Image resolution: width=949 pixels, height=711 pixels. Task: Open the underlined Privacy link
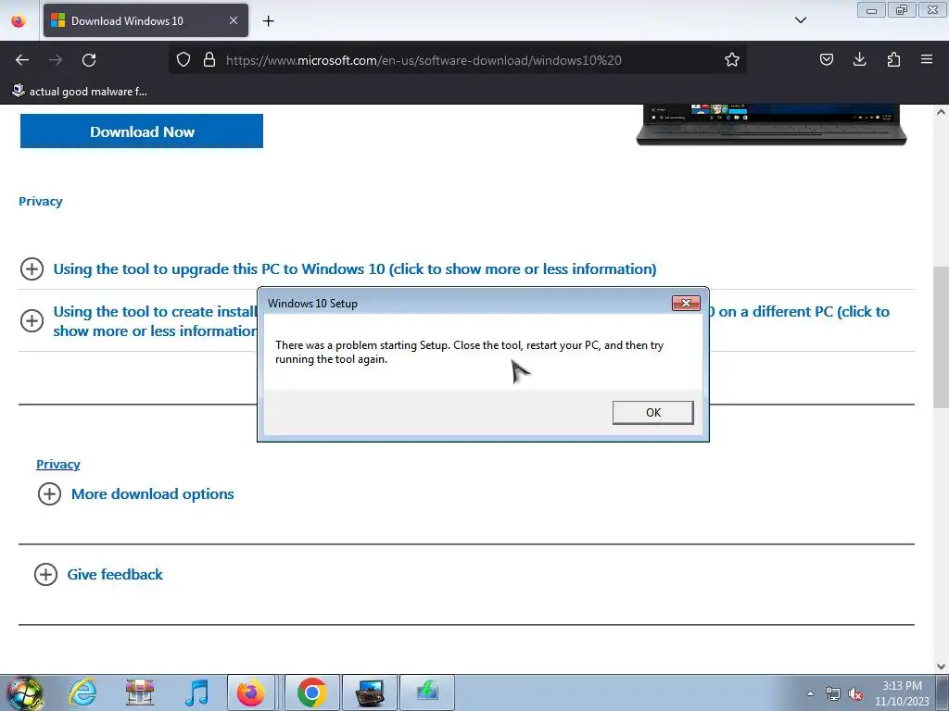[58, 465]
